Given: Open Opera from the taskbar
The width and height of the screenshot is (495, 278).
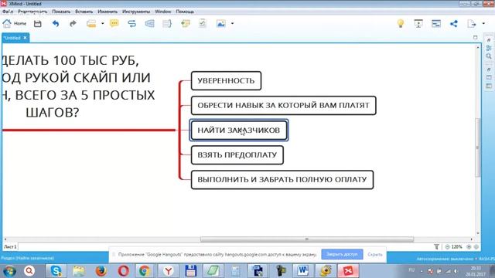Looking at the screenshot, I should tap(124, 271).
